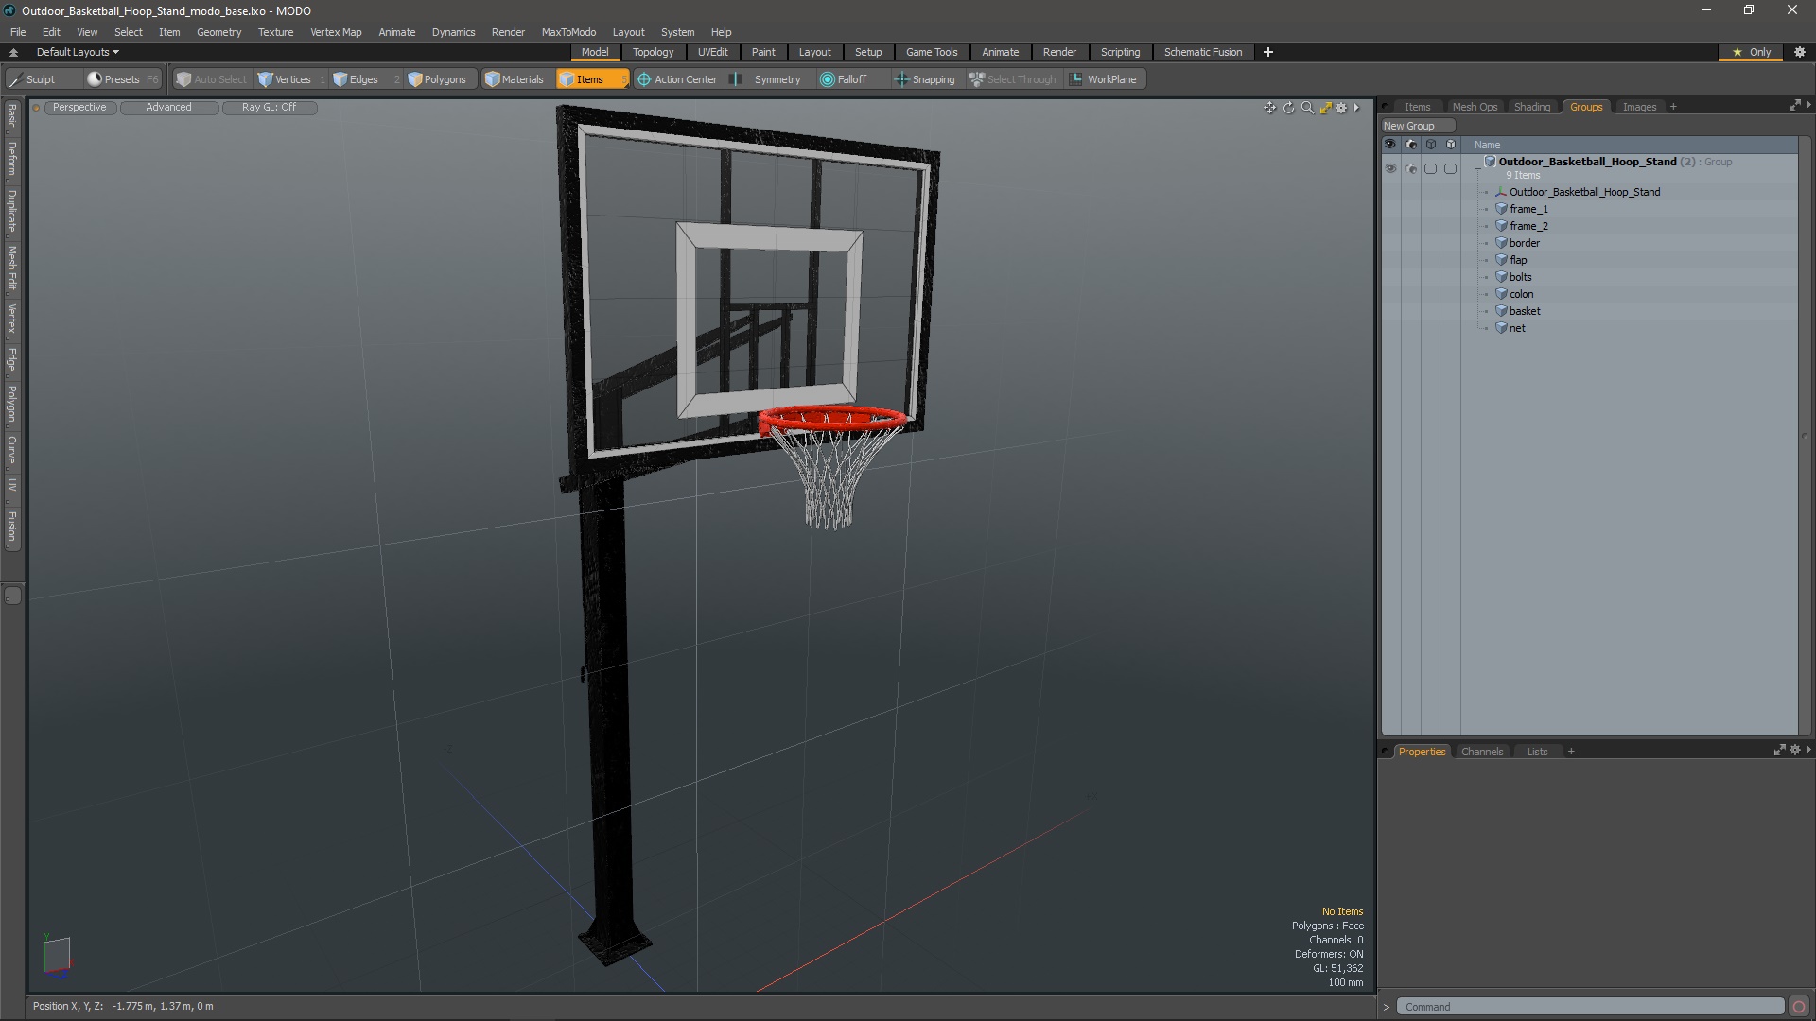Switch to the UVEdit layout tab
Viewport: 1816px width, 1021px height.
point(712,52)
